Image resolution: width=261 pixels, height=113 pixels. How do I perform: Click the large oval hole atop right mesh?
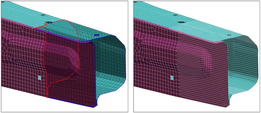point(182,22)
